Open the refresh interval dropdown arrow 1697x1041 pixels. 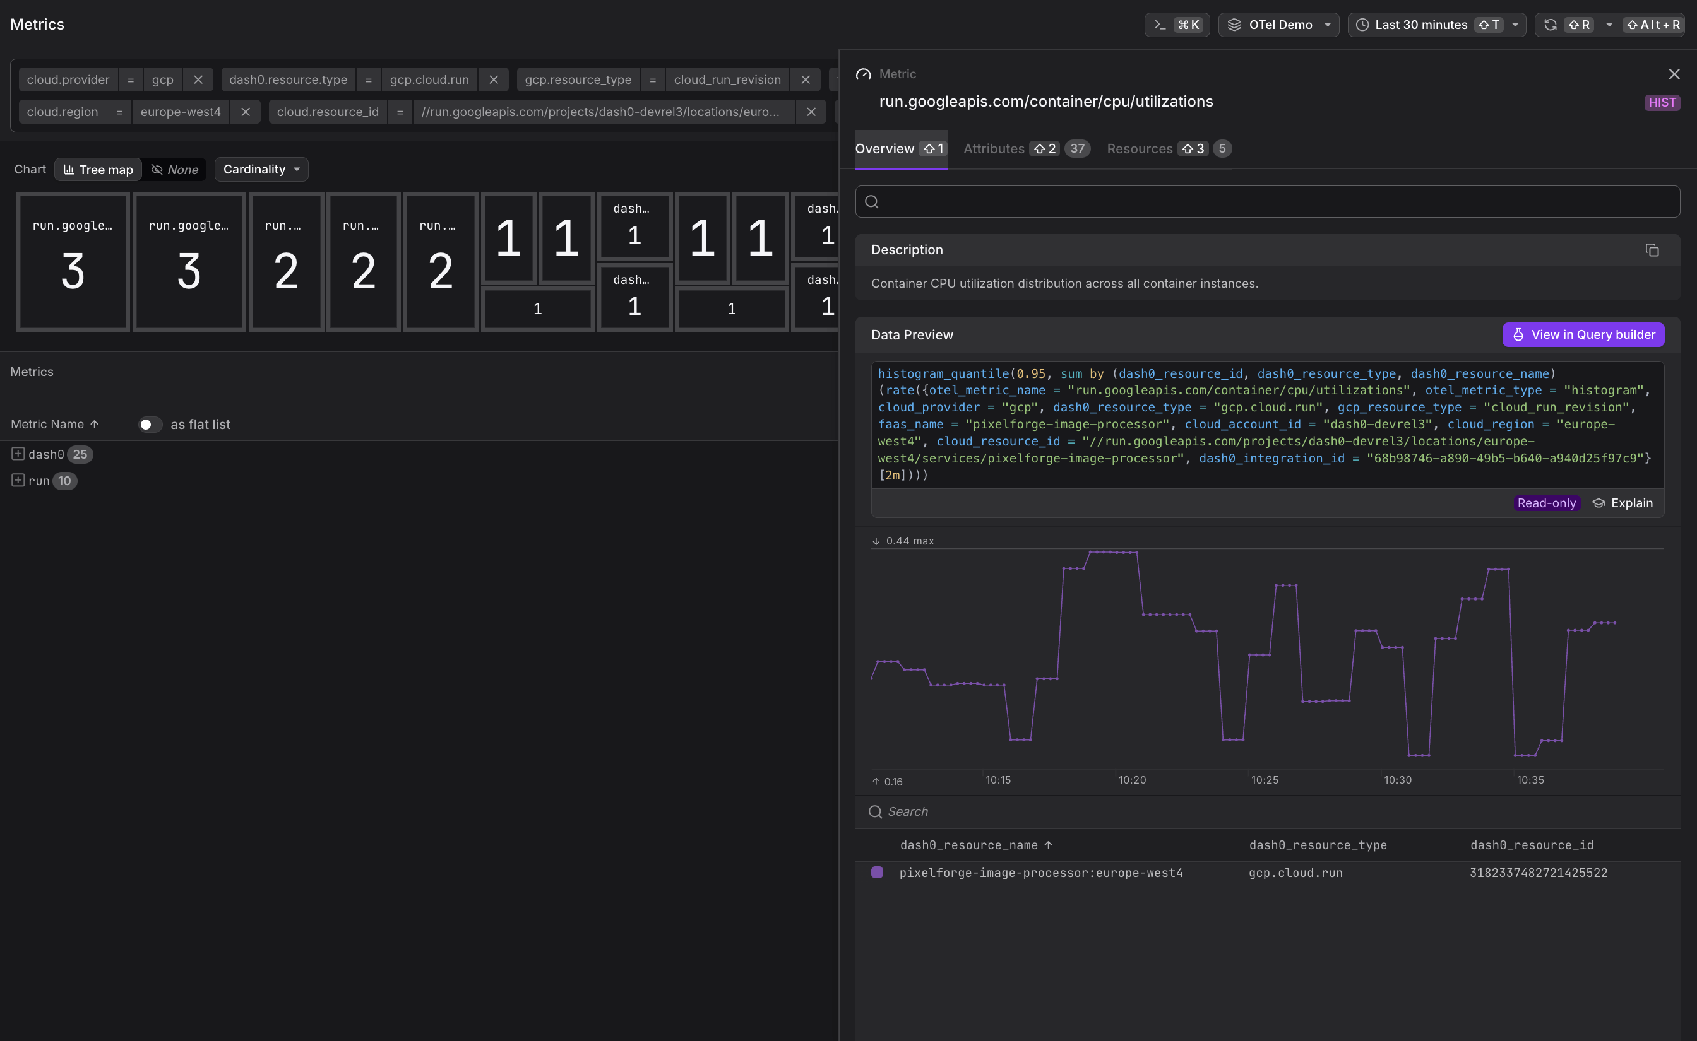click(1609, 25)
